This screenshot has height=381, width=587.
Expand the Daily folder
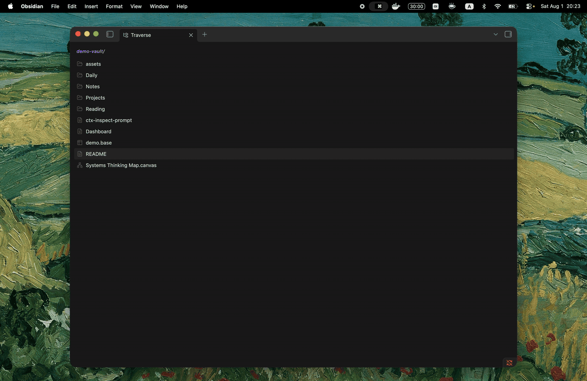(x=294, y=75)
